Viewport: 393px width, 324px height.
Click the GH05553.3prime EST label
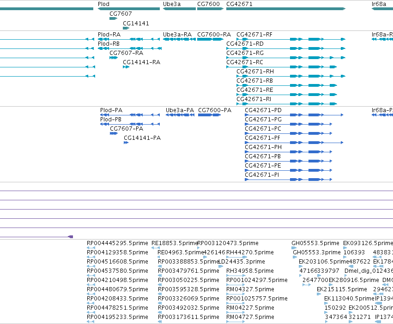317,252
